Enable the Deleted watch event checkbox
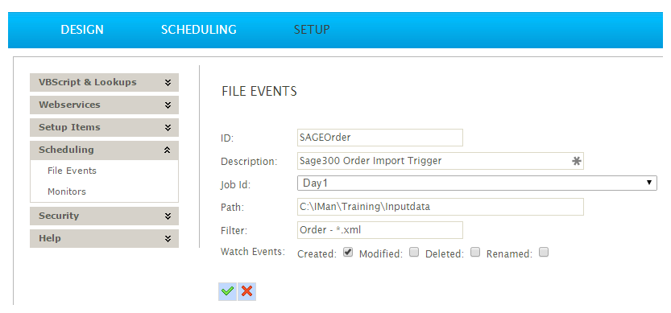Image resolution: width=671 pixels, height=313 pixels. pyautogui.click(x=475, y=253)
